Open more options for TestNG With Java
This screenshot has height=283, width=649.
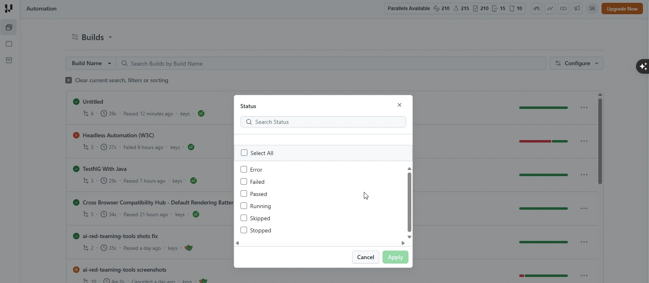(584, 175)
